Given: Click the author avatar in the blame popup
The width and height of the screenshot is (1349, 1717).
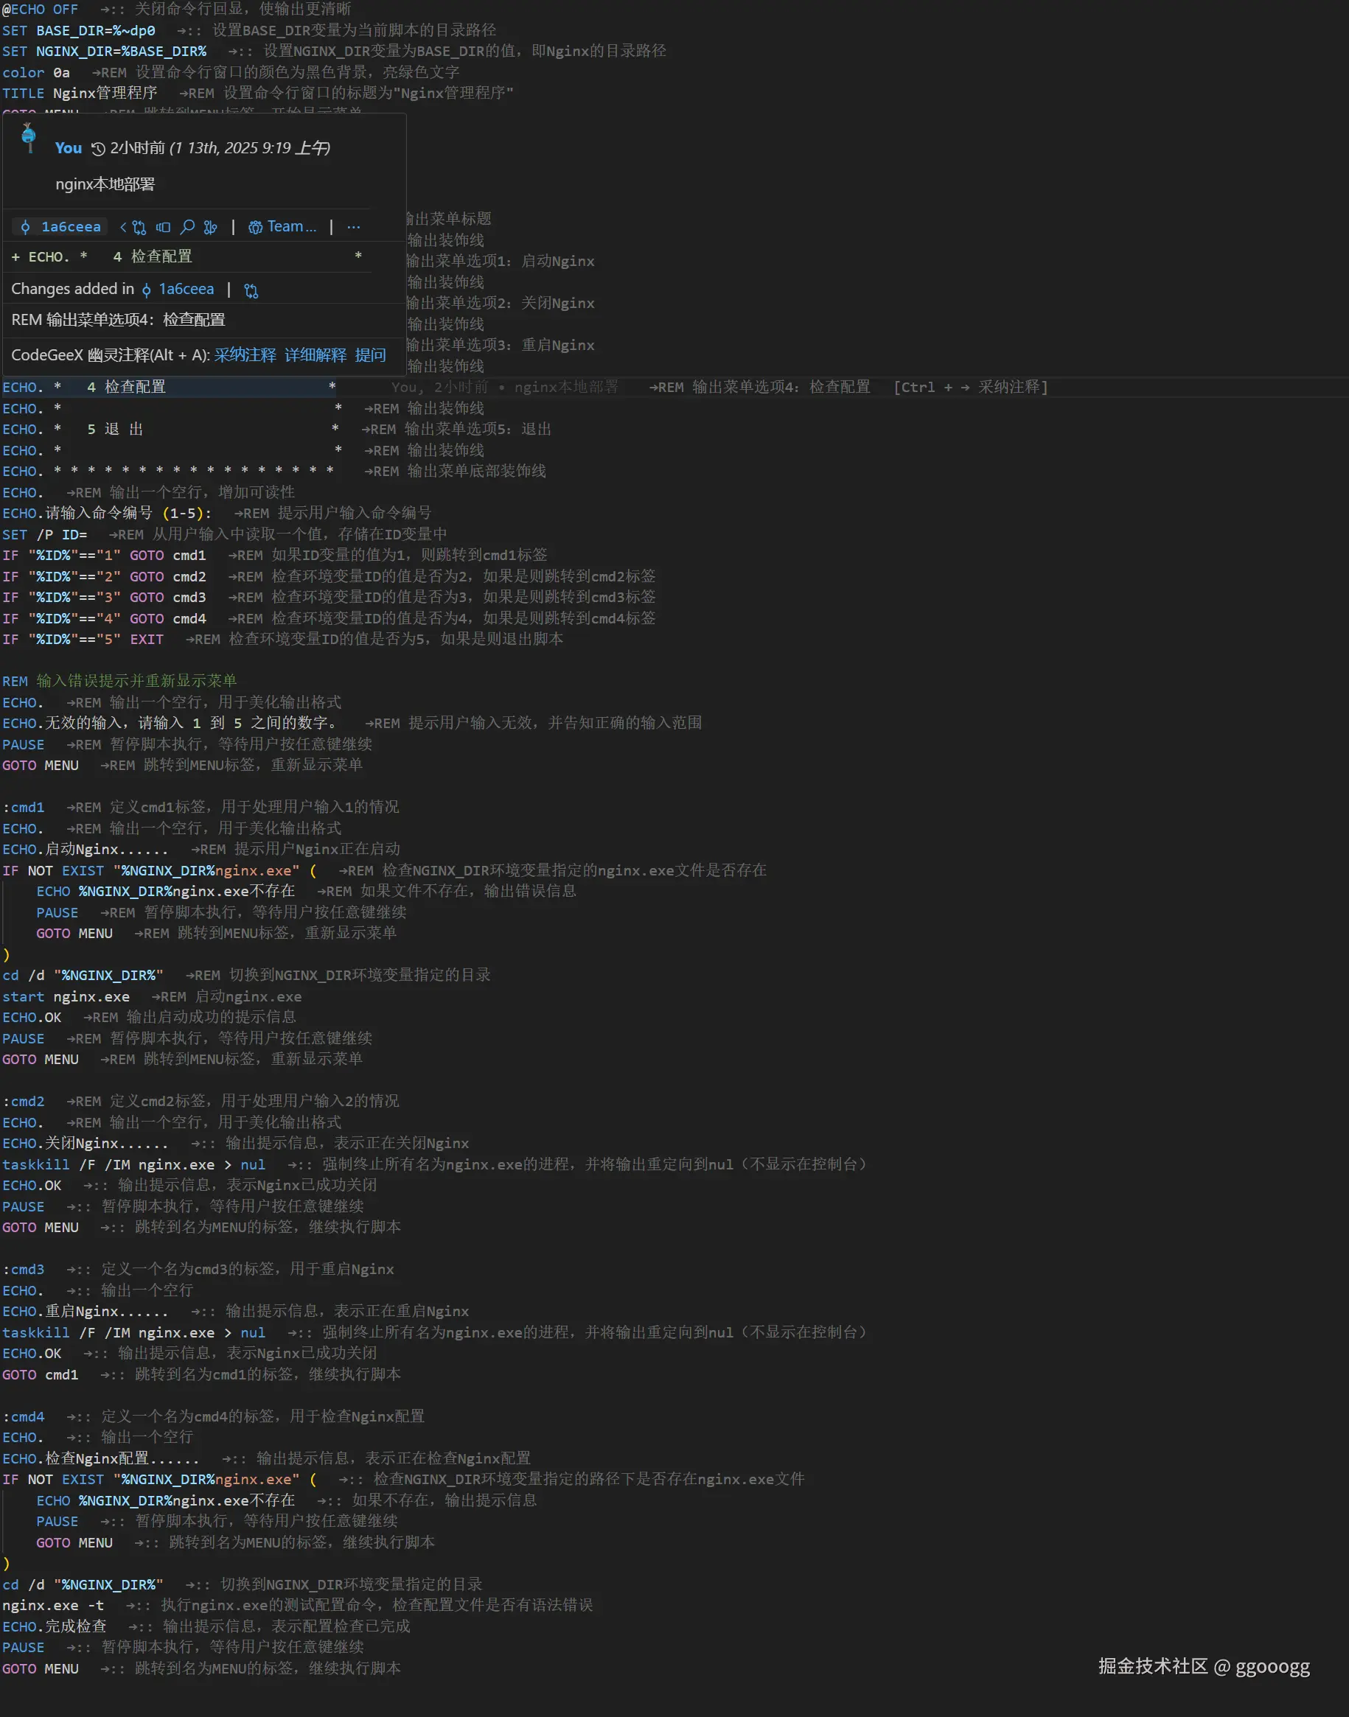Looking at the screenshot, I should click(x=29, y=136).
